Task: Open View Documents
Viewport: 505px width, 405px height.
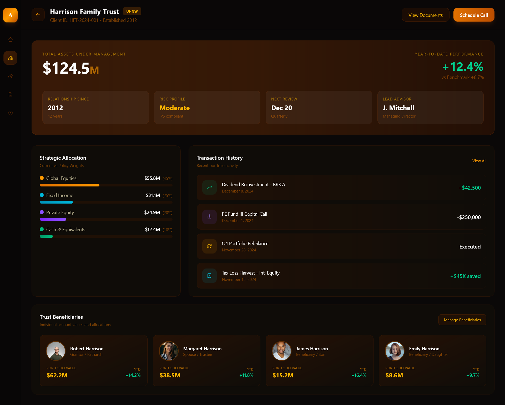Action: 425,15
